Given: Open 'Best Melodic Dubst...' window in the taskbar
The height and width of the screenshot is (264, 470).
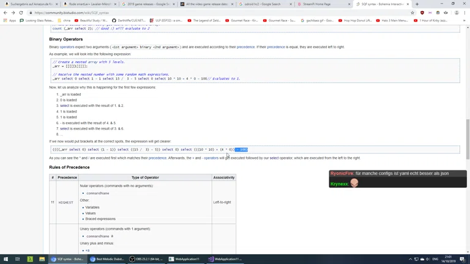Looking at the screenshot, I should (106, 259).
